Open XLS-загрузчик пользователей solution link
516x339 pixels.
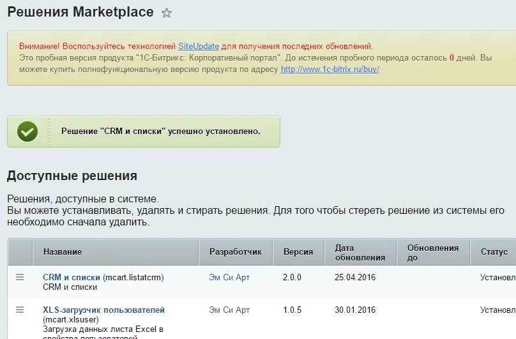tap(103, 310)
